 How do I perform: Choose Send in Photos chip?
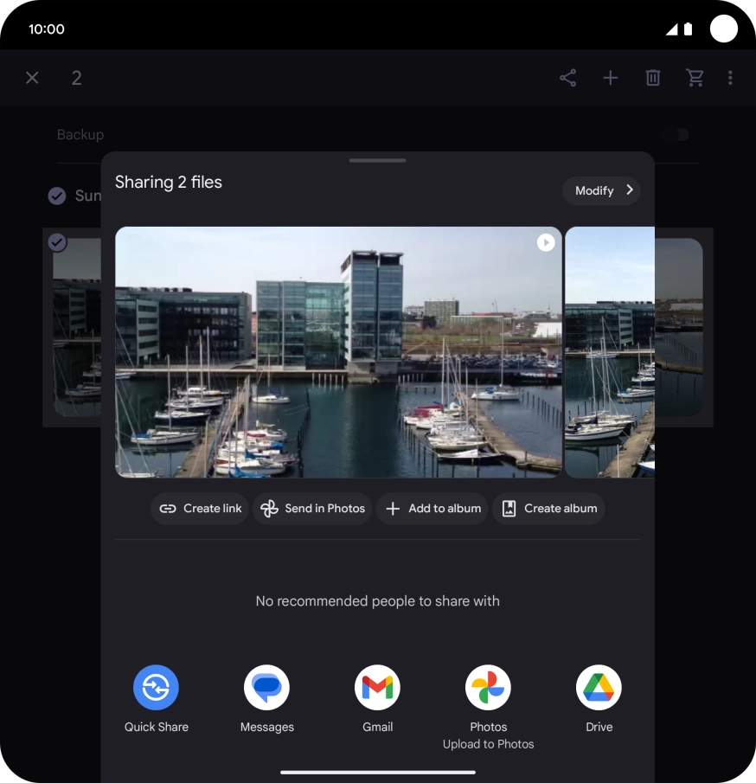pos(312,509)
